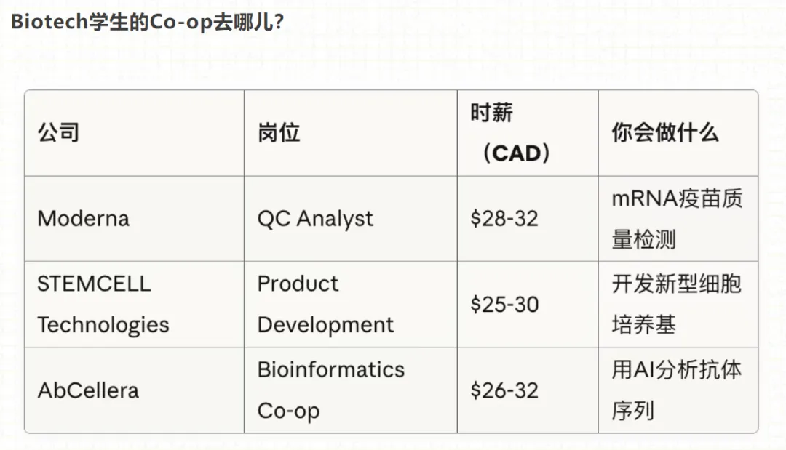Select the QC Analyst position cell
This screenshot has width=786, height=450.
(315, 219)
